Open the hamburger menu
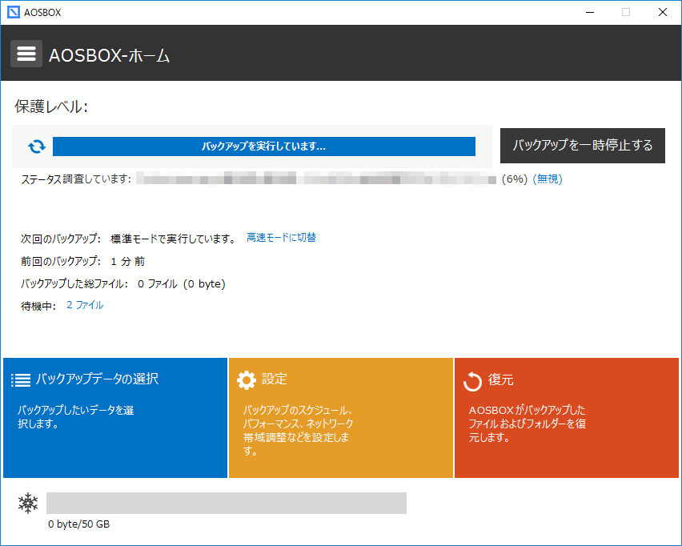682x546 pixels. click(x=26, y=54)
